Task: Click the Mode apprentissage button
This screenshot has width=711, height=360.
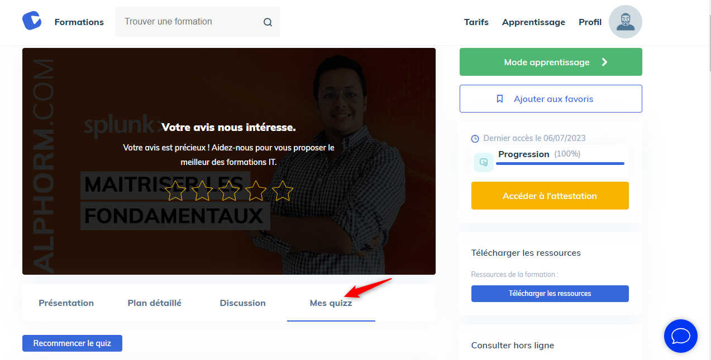Action: click(551, 62)
